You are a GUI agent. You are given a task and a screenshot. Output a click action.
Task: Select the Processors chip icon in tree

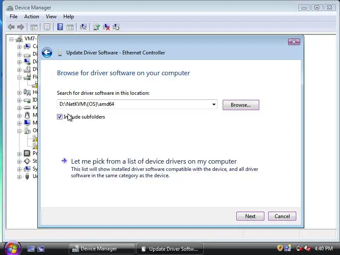[27, 153]
